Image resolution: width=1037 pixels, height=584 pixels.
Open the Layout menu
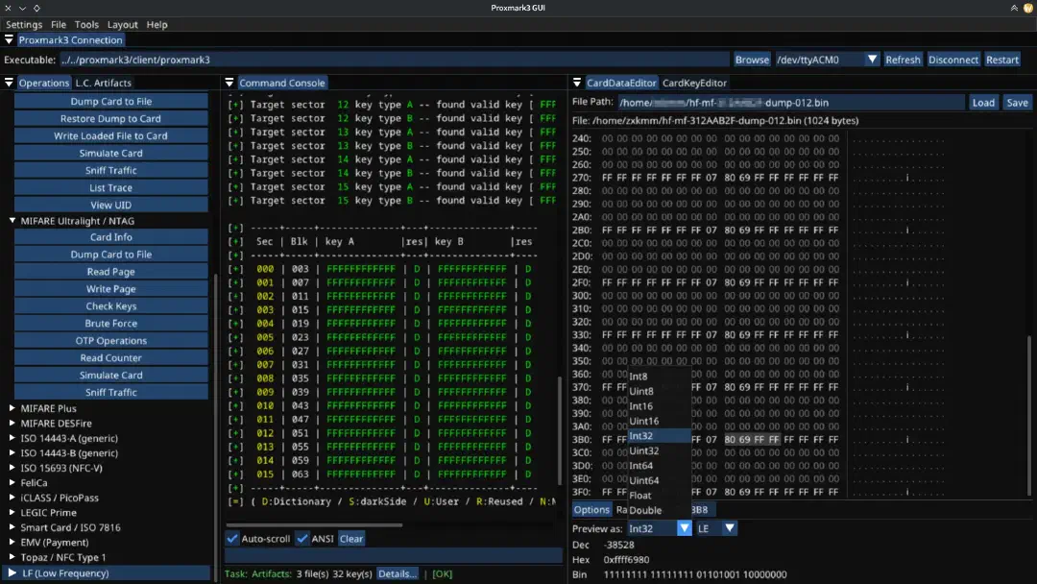pos(122,24)
